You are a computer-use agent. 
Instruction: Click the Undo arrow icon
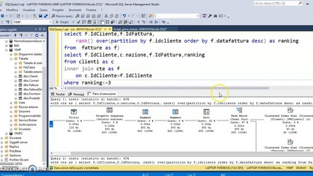124,16
